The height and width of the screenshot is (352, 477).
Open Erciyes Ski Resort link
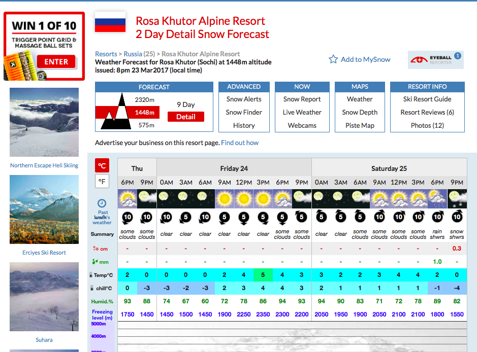pos(44,253)
